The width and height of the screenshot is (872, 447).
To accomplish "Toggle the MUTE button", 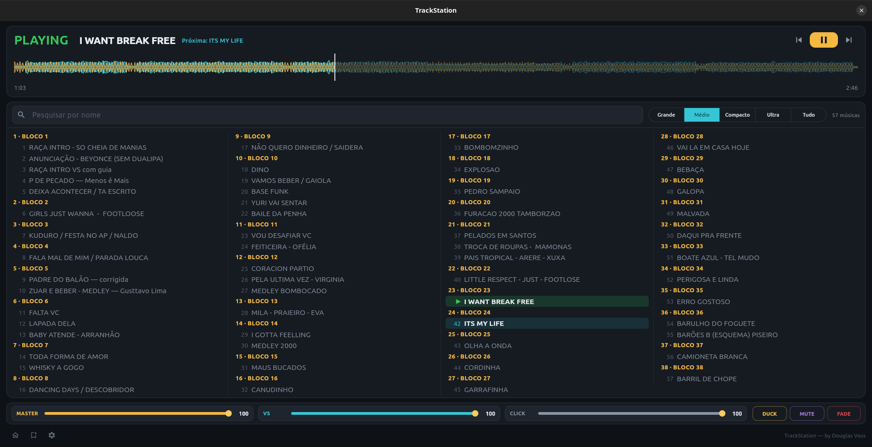I will [x=807, y=413].
